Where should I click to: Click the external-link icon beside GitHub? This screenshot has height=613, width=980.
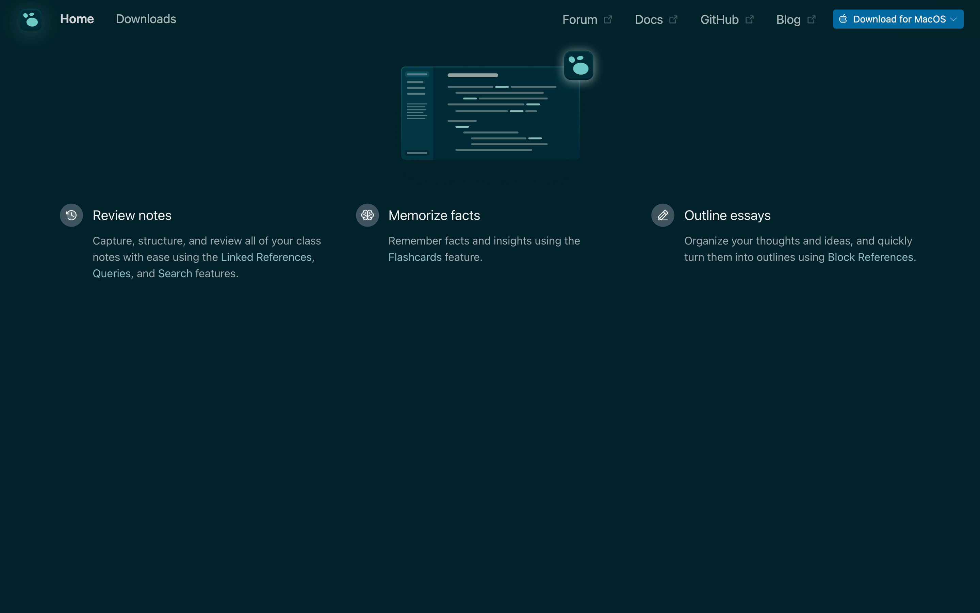click(x=750, y=19)
